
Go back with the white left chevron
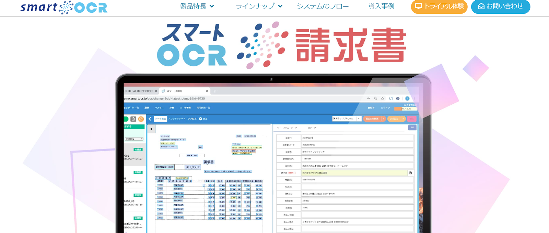[150, 119]
